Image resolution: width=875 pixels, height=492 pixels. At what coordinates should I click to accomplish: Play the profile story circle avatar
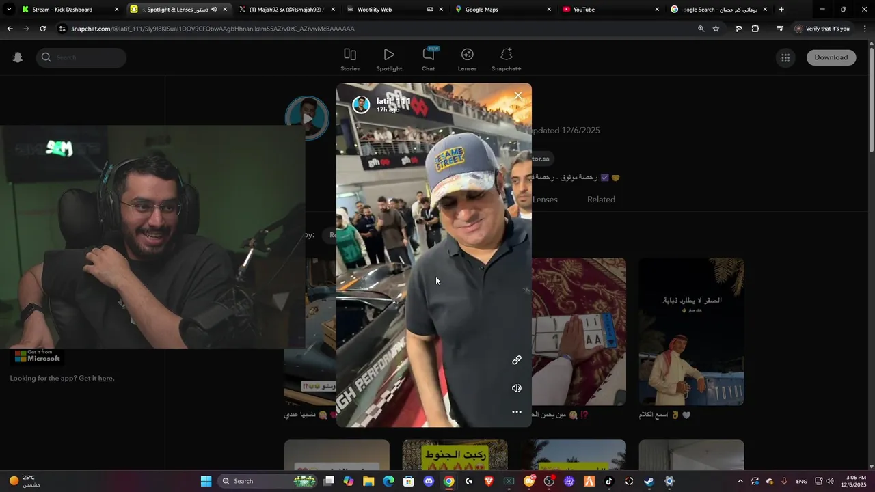(308, 118)
